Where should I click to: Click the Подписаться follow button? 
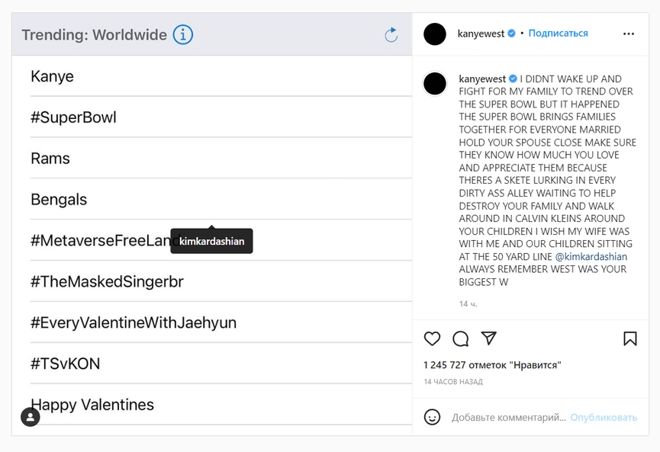pos(558,34)
